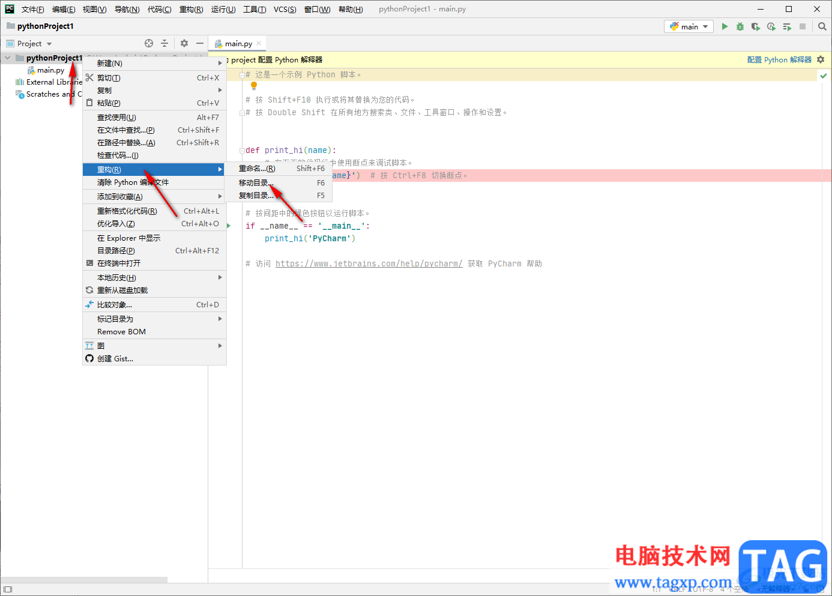Viewport: 832px width, 596px height.
Task: Start debugging with the green bug icon
Action: click(x=740, y=26)
